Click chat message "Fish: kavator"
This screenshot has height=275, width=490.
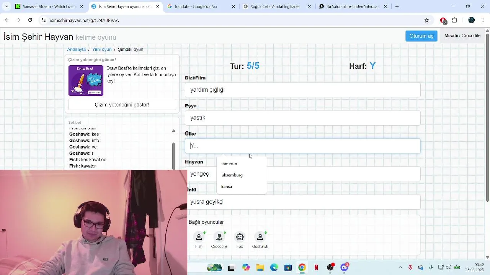[x=82, y=166]
